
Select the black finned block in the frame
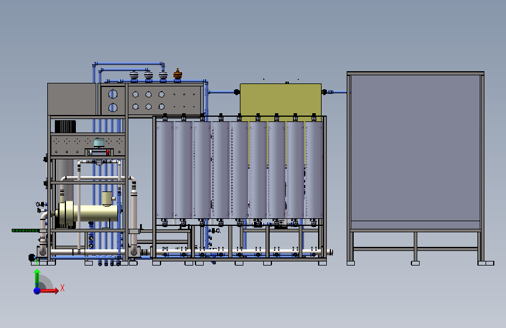tap(65, 126)
